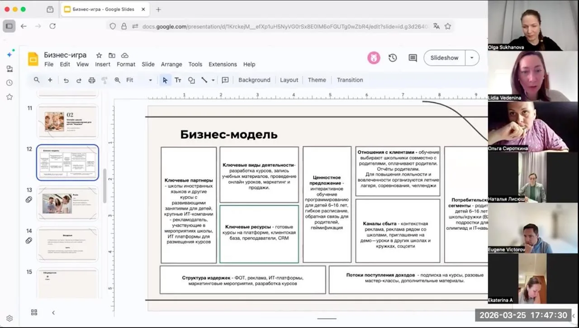This screenshot has height=328, width=579.
Task: Open a new browser tab
Action: tap(158, 10)
